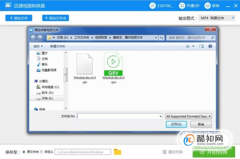Select 文档 library in sidebar
The image size is (240, 159).
[x=42, y=59]
